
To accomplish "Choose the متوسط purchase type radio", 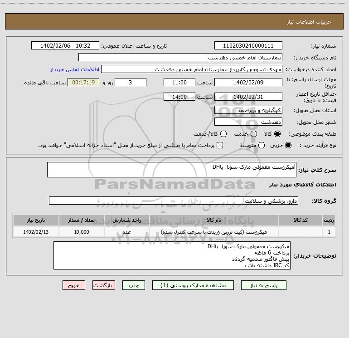I will (x=262, y=145).
